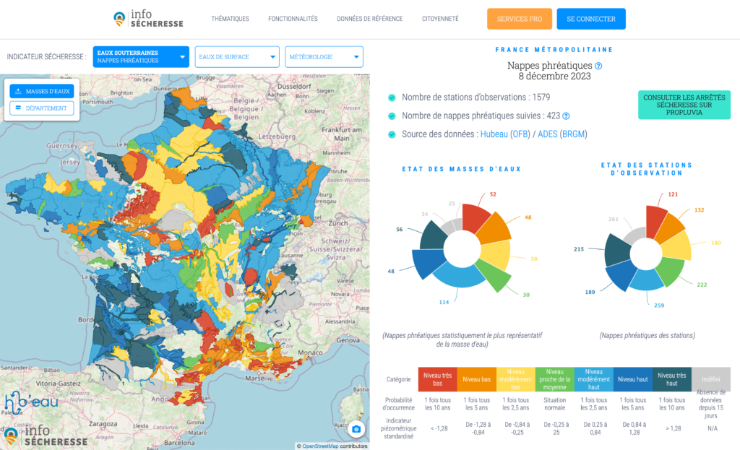740x450 pixels.
Task: Click the Services Pro button
Action: coord(519,19)
